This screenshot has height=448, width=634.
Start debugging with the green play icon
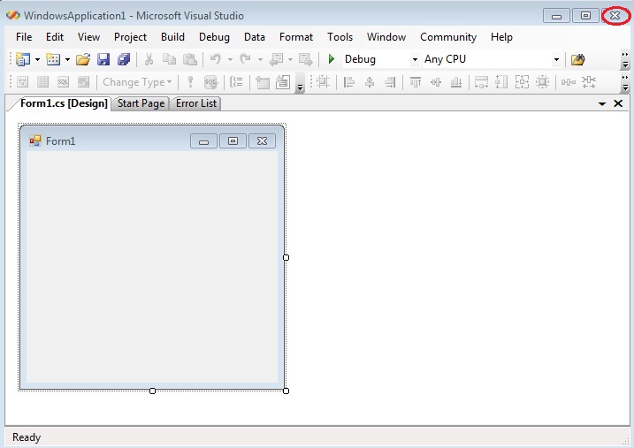tap(332, 59)
